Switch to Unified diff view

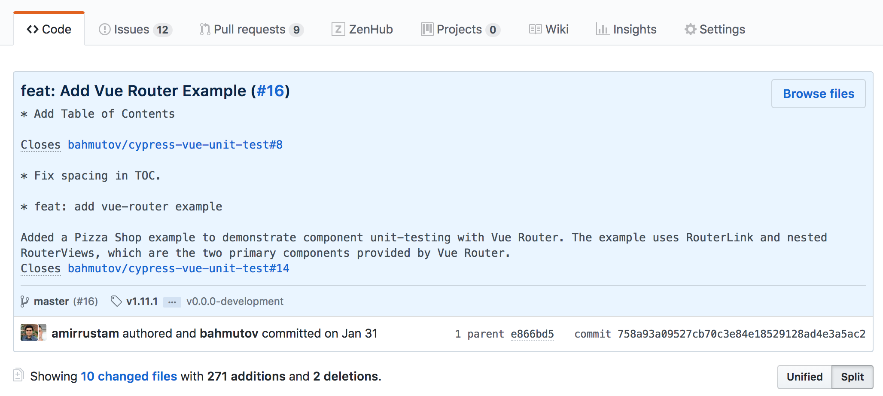(805, 377)
